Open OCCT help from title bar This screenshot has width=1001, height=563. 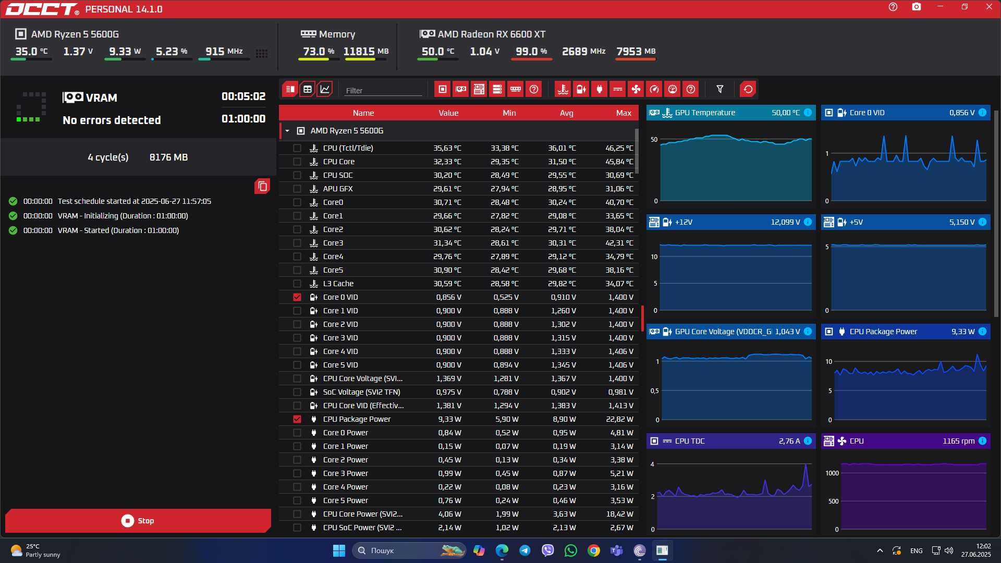tap(893, 7)
